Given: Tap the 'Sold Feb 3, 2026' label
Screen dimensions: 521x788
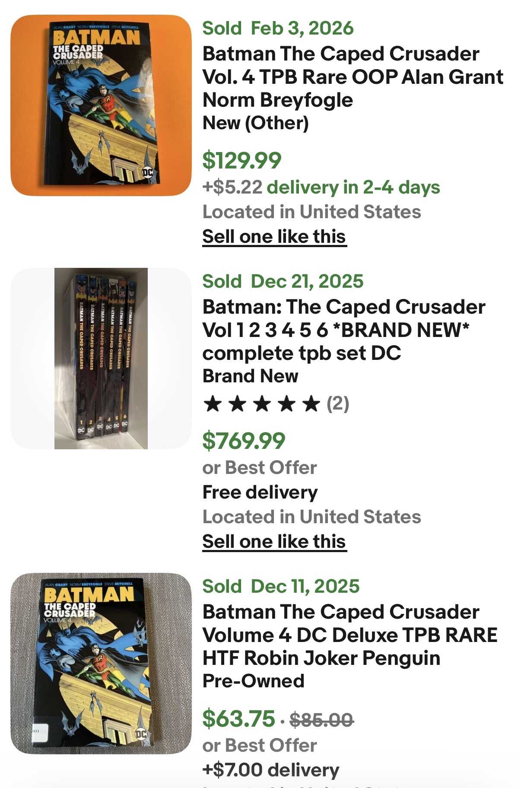Looking at the screenshot, I should coord(278,29).
